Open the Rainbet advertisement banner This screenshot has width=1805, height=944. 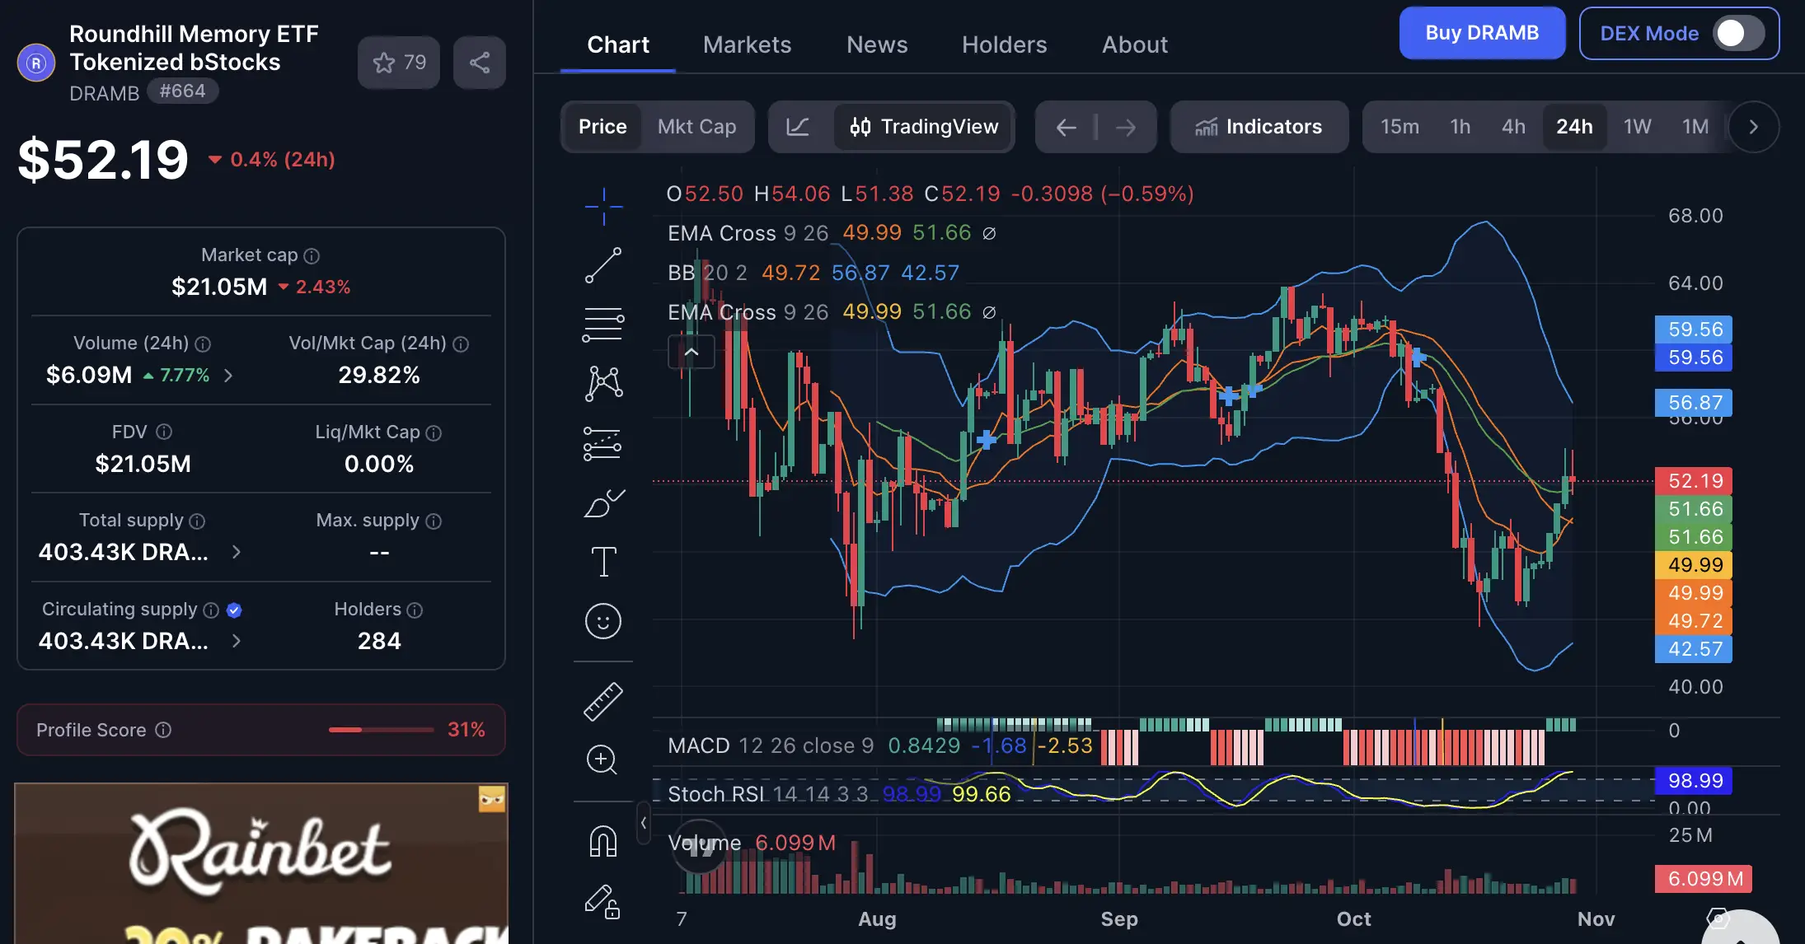261,863
